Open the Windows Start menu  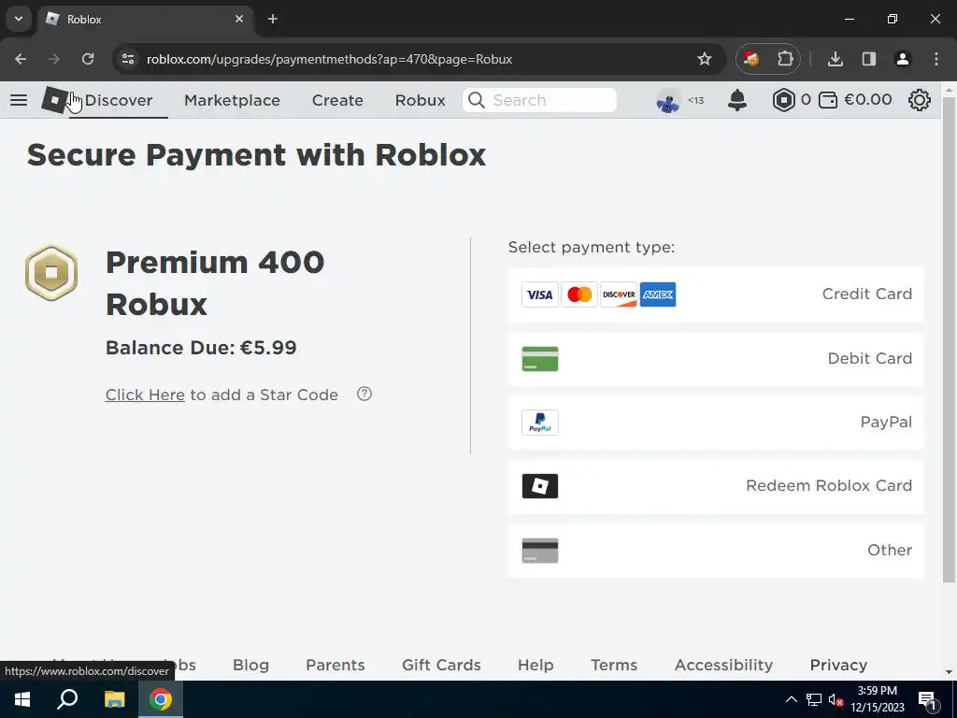pyautogui.click(x=22, y=699)
